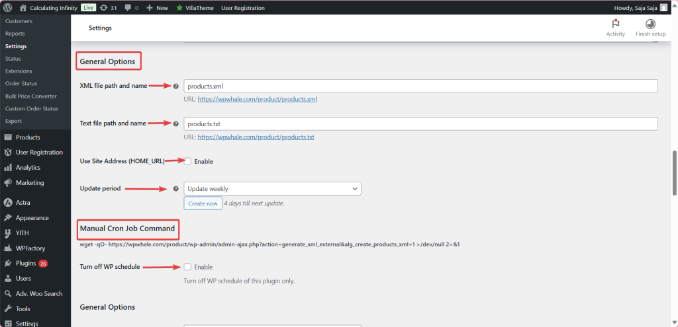This screenshot has height=327, width=678.
Task: Click the Calculating Infinity site name
Action: tap(54, 8)
